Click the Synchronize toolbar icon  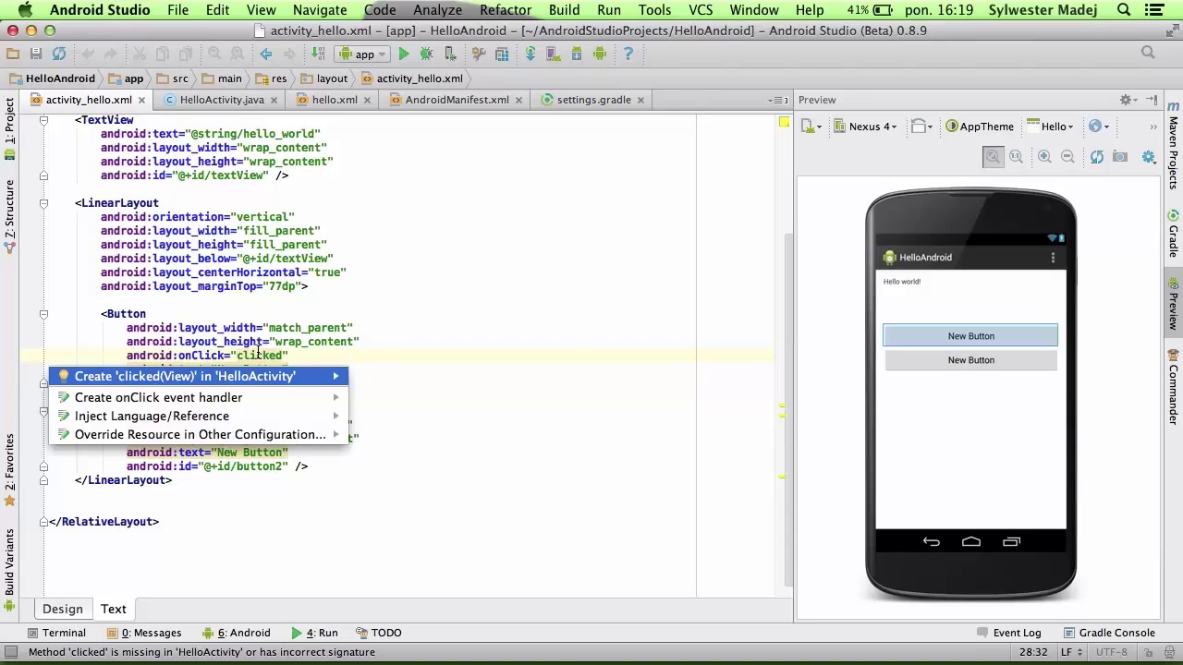[x=58, y=54]
